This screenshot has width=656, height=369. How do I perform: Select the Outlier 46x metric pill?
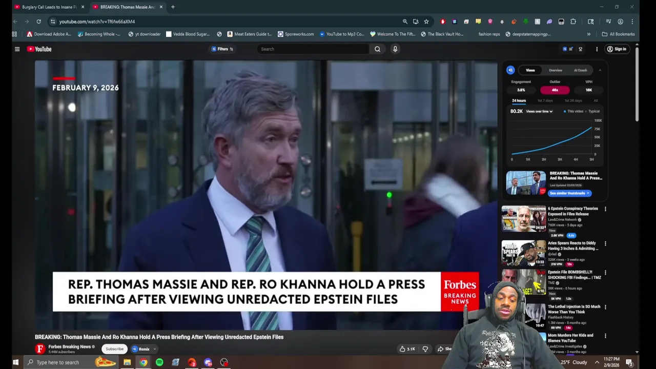[555, 90]
